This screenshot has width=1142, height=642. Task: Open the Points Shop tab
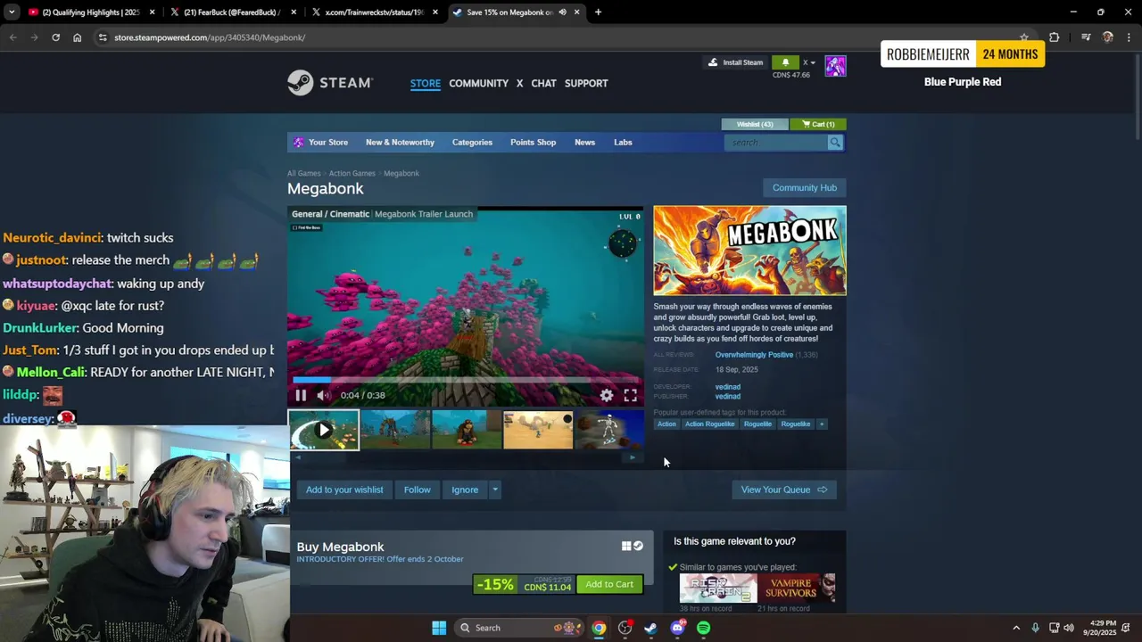pos(533,143)
